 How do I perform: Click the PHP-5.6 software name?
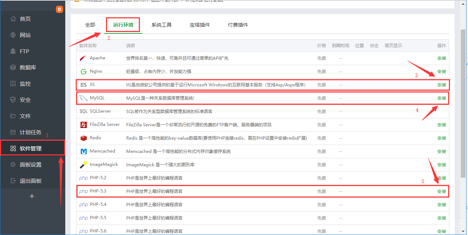(98, 231)
